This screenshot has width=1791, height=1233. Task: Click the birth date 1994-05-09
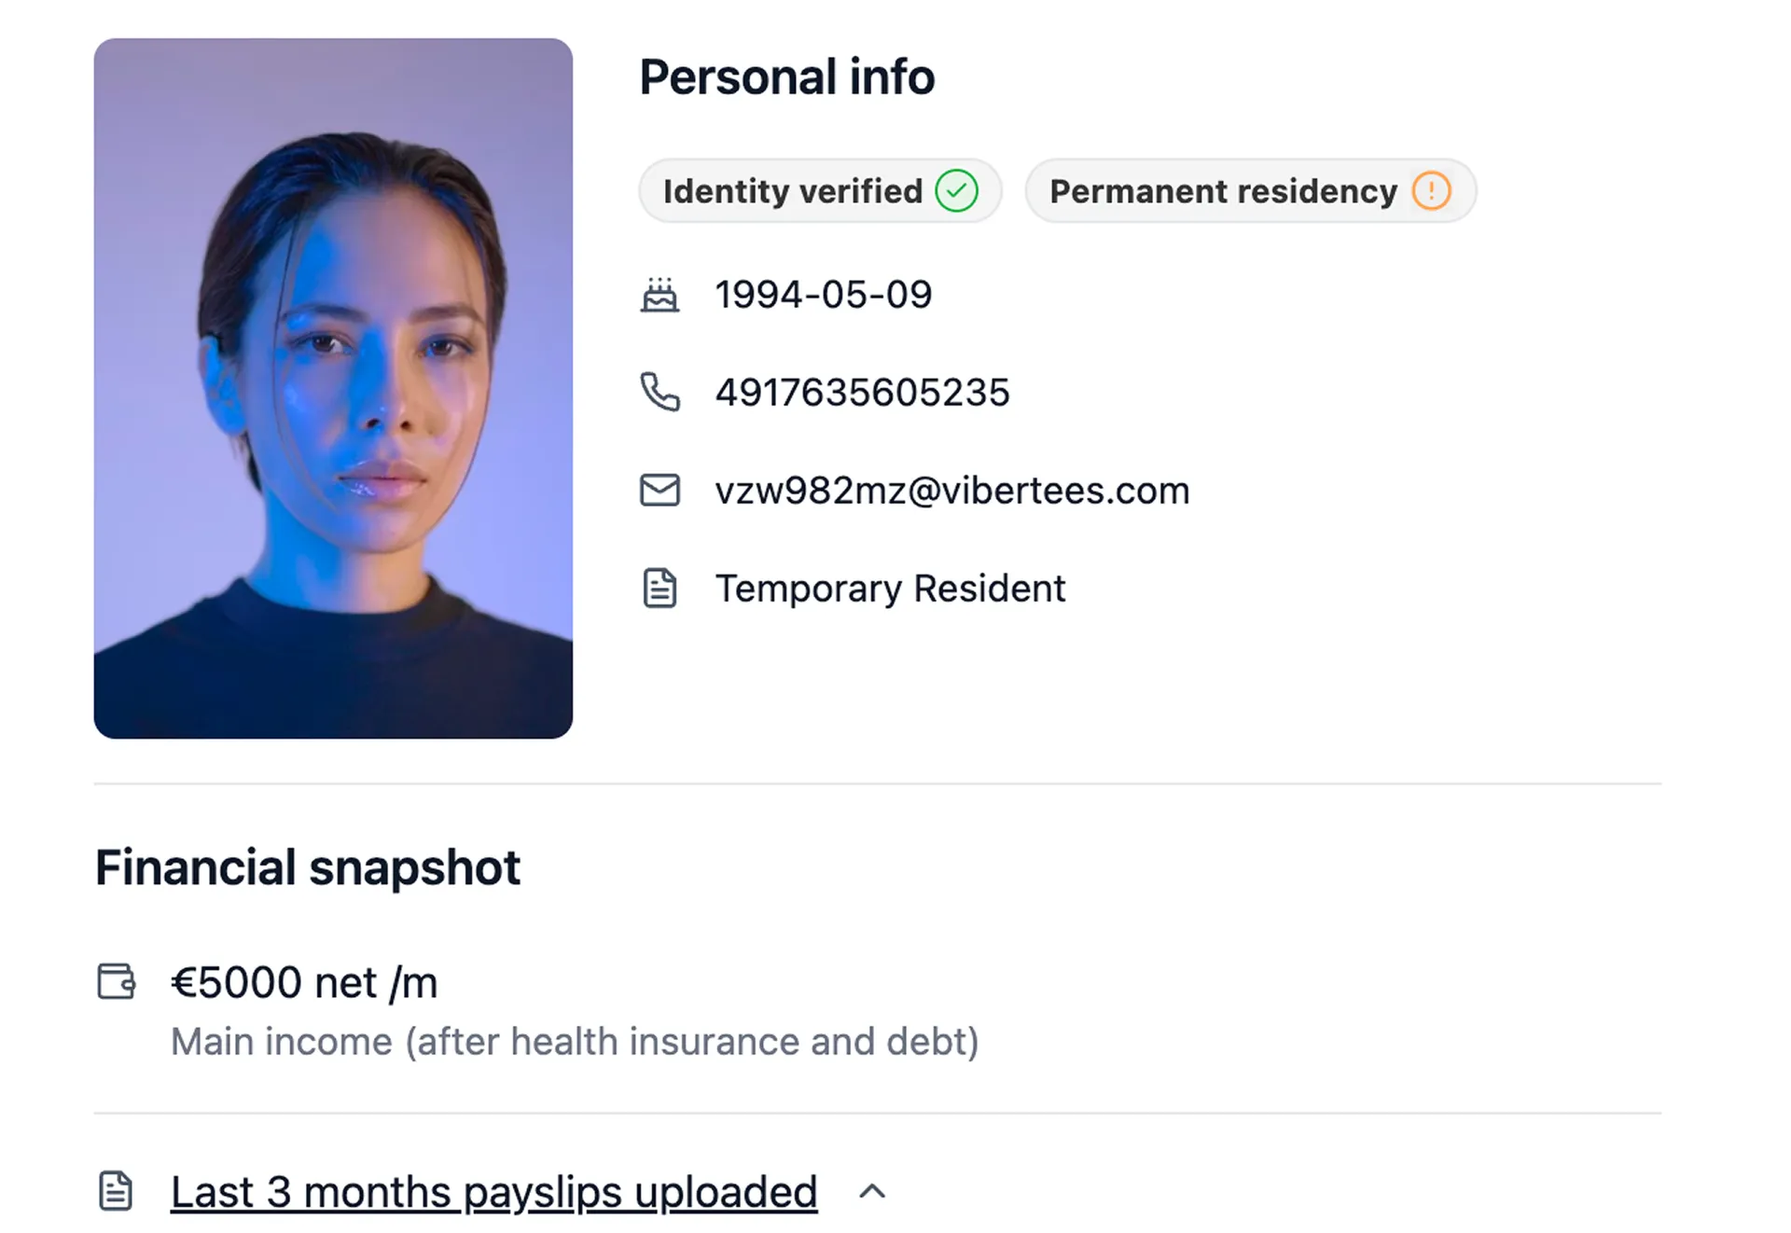(x=824, y=295)
